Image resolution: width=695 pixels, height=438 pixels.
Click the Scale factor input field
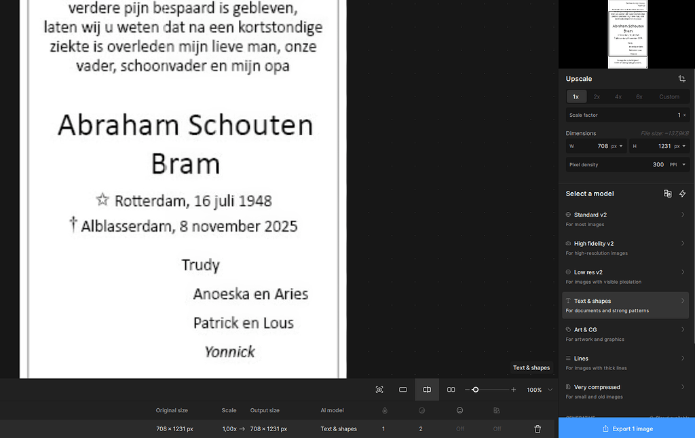[626, 115]
